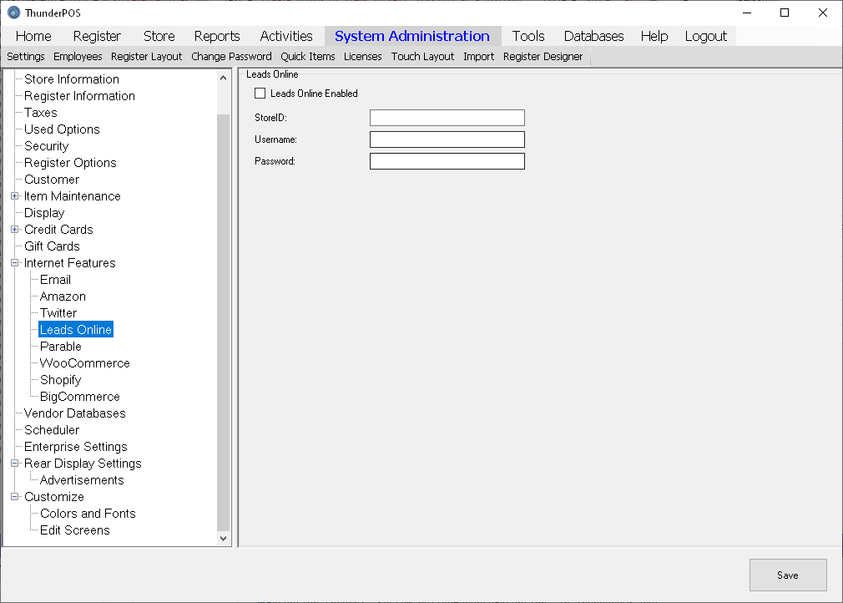
Task: Expand the Item Maintenance tree node
Action: [x=14, y=196]
